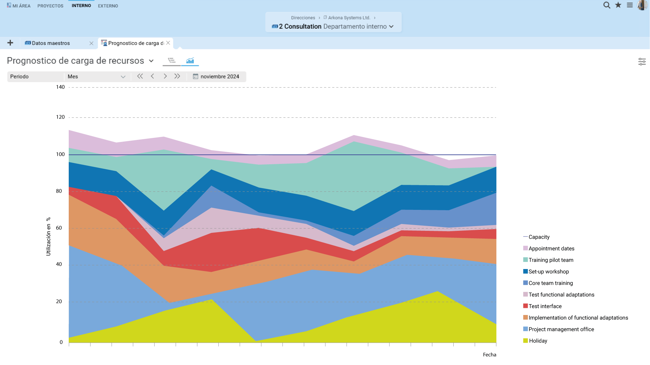Viewport: 650px width, 365px height.
Task: Jump back with double-left arrows
Action: coord(140,76)
